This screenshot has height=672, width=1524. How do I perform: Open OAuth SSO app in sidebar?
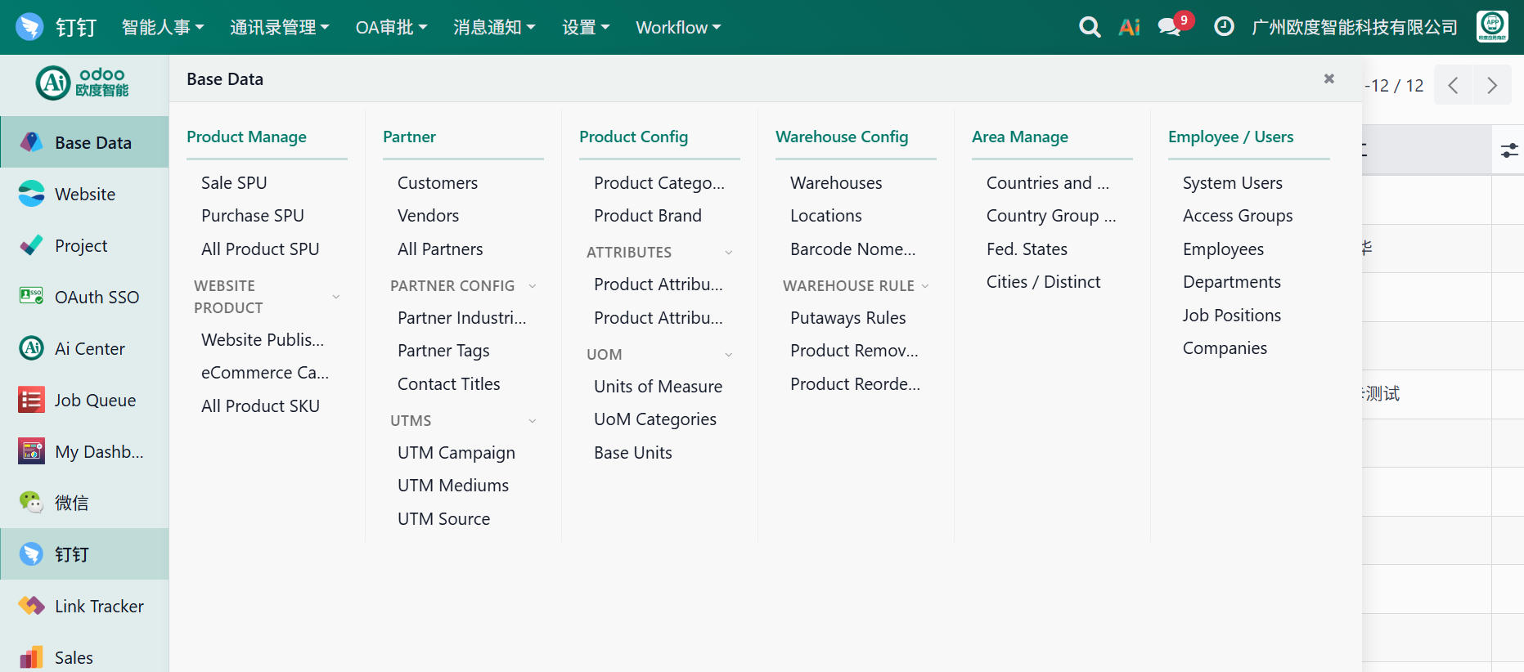(84, 297)
